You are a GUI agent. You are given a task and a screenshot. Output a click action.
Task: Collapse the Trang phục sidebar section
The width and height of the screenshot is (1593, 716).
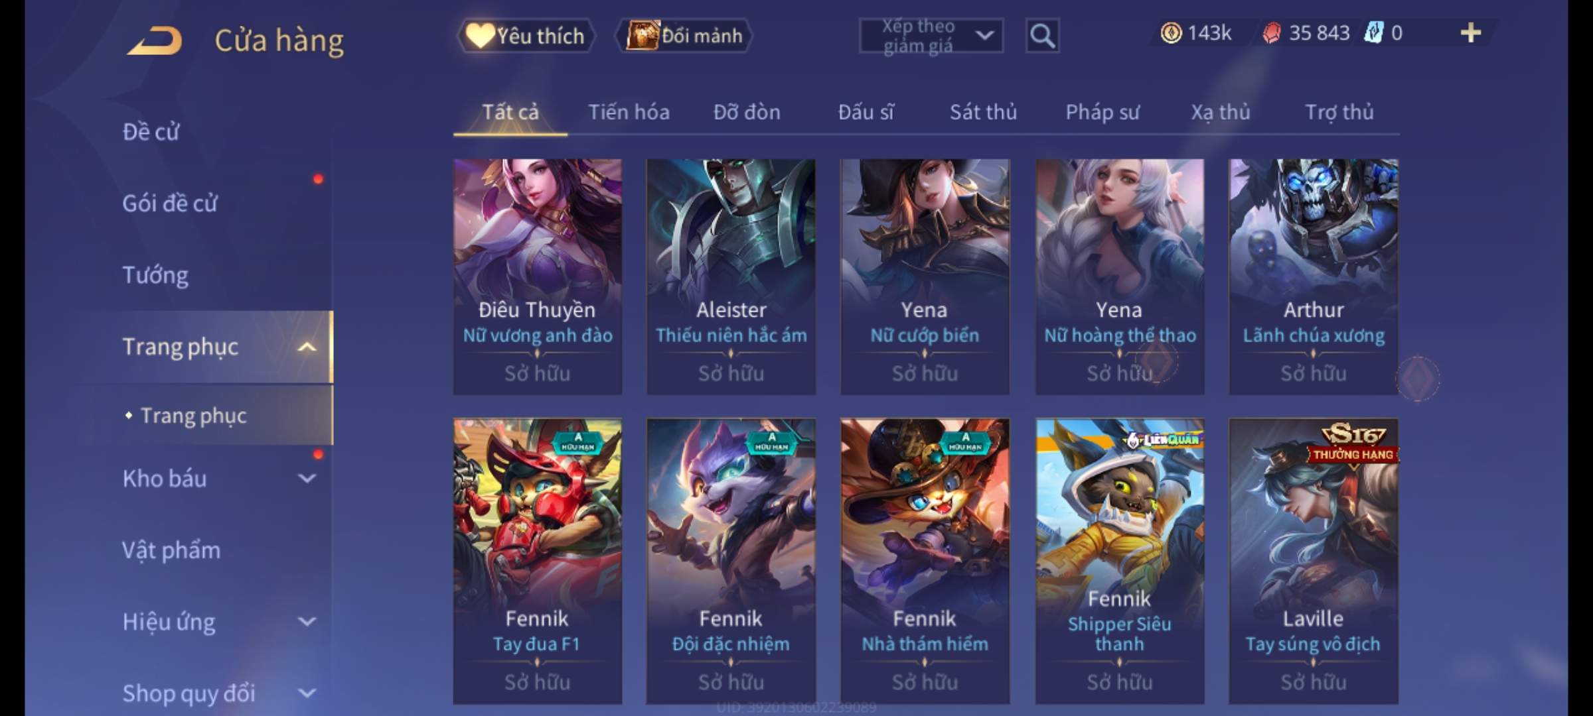[307, 347]
